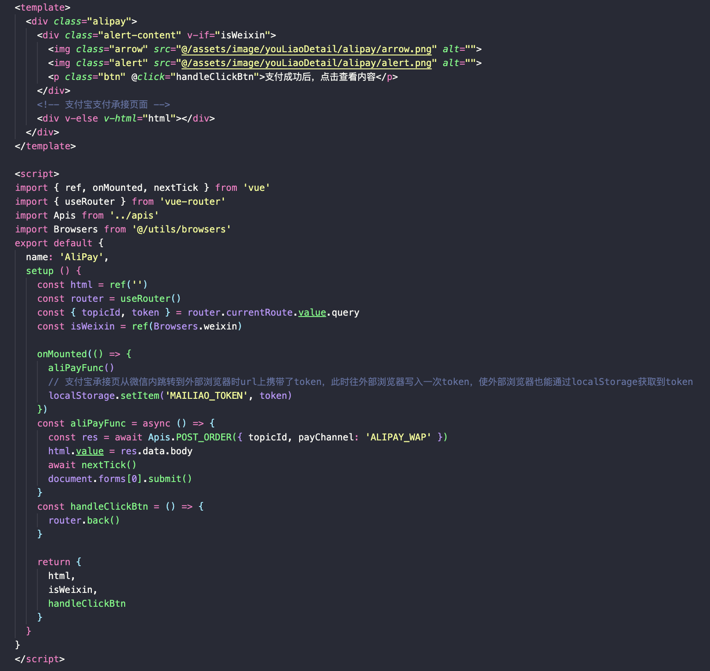Click Browsers.weixin inside ref call
Viewport: 710px width, 671px height.
pos(195,326)
